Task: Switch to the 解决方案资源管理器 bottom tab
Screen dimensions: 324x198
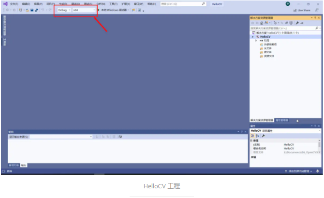Action: click(262, 120)
